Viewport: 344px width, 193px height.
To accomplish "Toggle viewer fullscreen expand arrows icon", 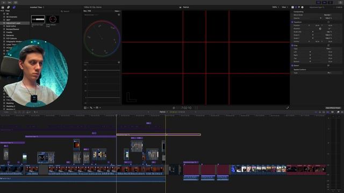I will [288, 108].
